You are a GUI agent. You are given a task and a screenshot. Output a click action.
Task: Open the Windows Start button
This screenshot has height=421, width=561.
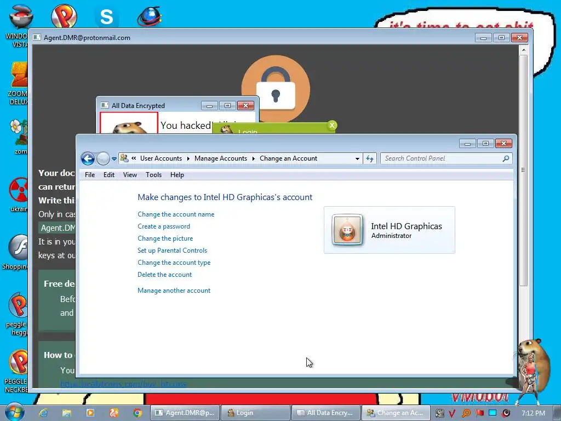pyautogui.click(x=15, y=412)
